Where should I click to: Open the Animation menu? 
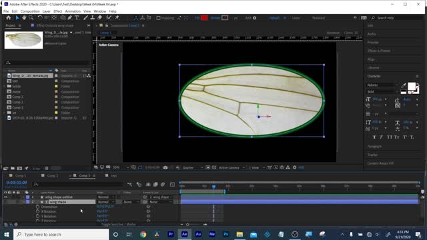pos(73,11)
